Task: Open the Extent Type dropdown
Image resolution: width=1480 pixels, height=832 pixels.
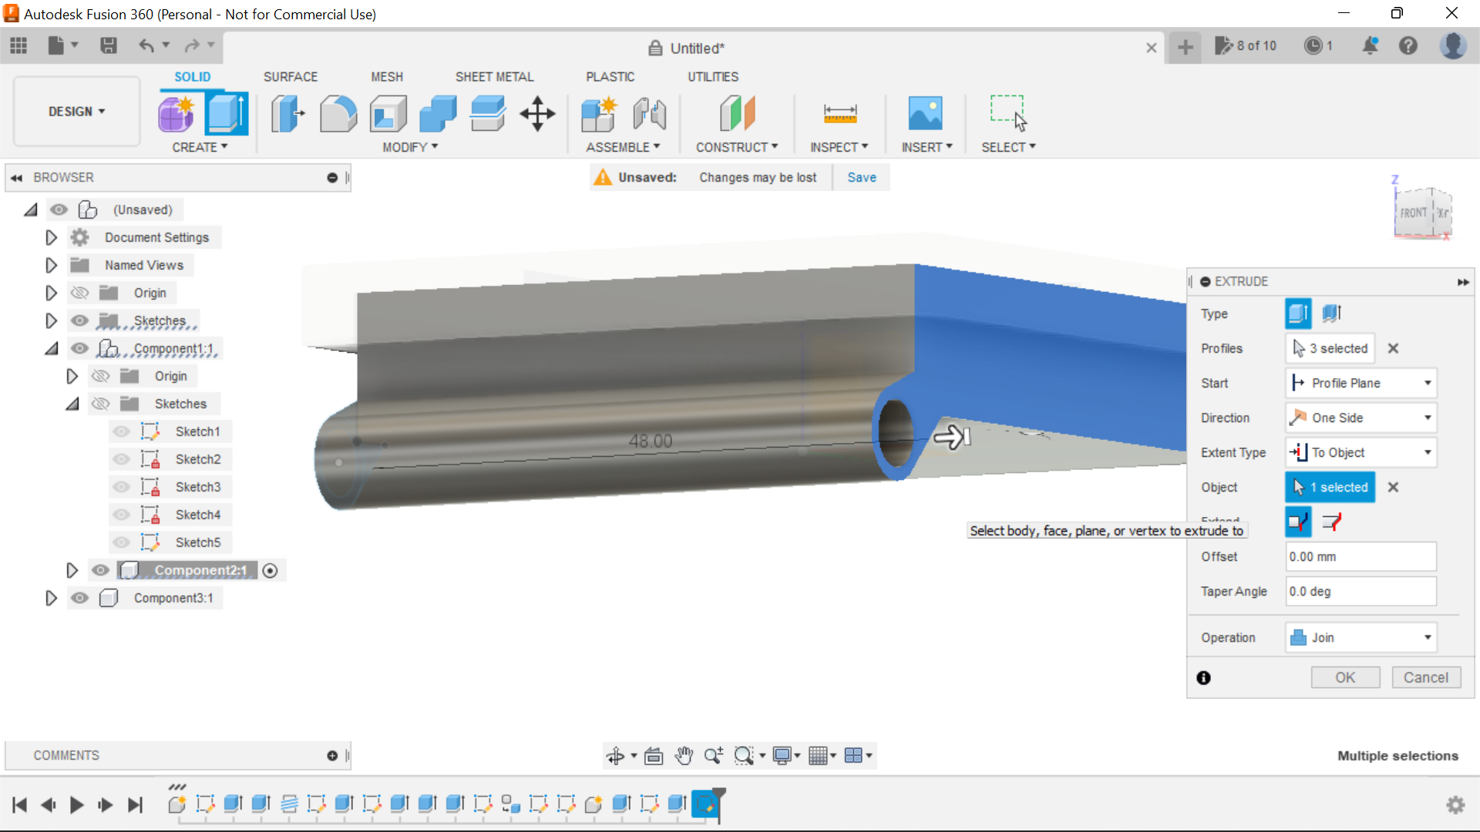Action: 1361,452
